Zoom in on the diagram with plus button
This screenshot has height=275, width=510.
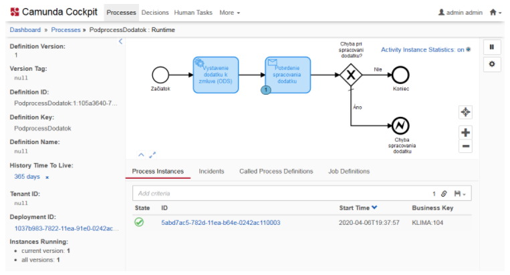click(x=466, y=132)
